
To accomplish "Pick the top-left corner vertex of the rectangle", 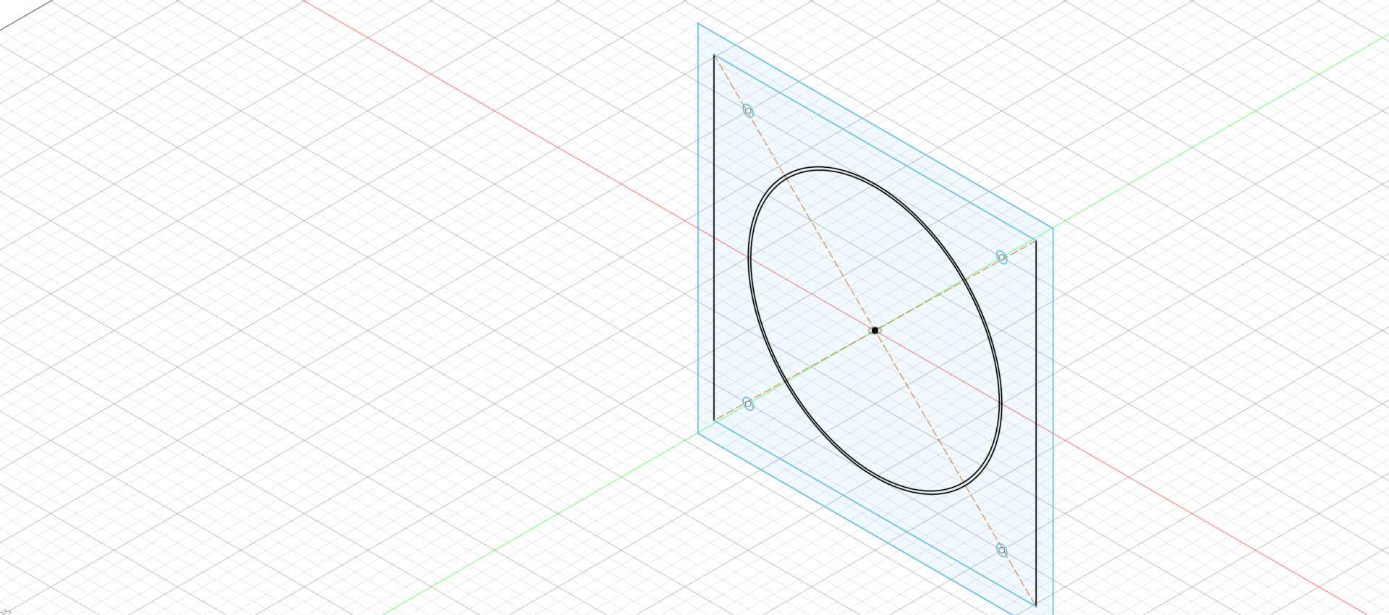I will click(x=714, y=55).
